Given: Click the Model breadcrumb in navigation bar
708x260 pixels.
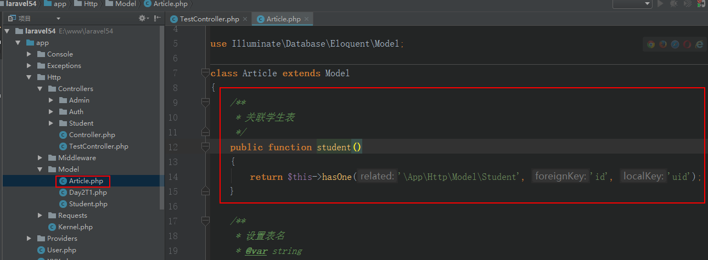Looking at the screenshot, I should point(126,4).
